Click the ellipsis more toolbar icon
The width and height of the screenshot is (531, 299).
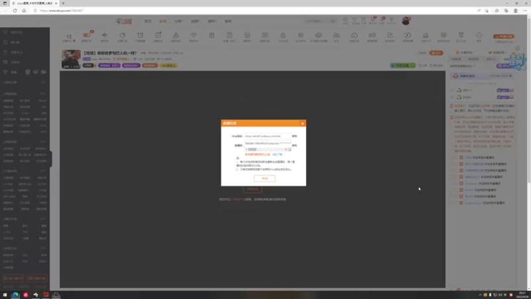[479, 35]
